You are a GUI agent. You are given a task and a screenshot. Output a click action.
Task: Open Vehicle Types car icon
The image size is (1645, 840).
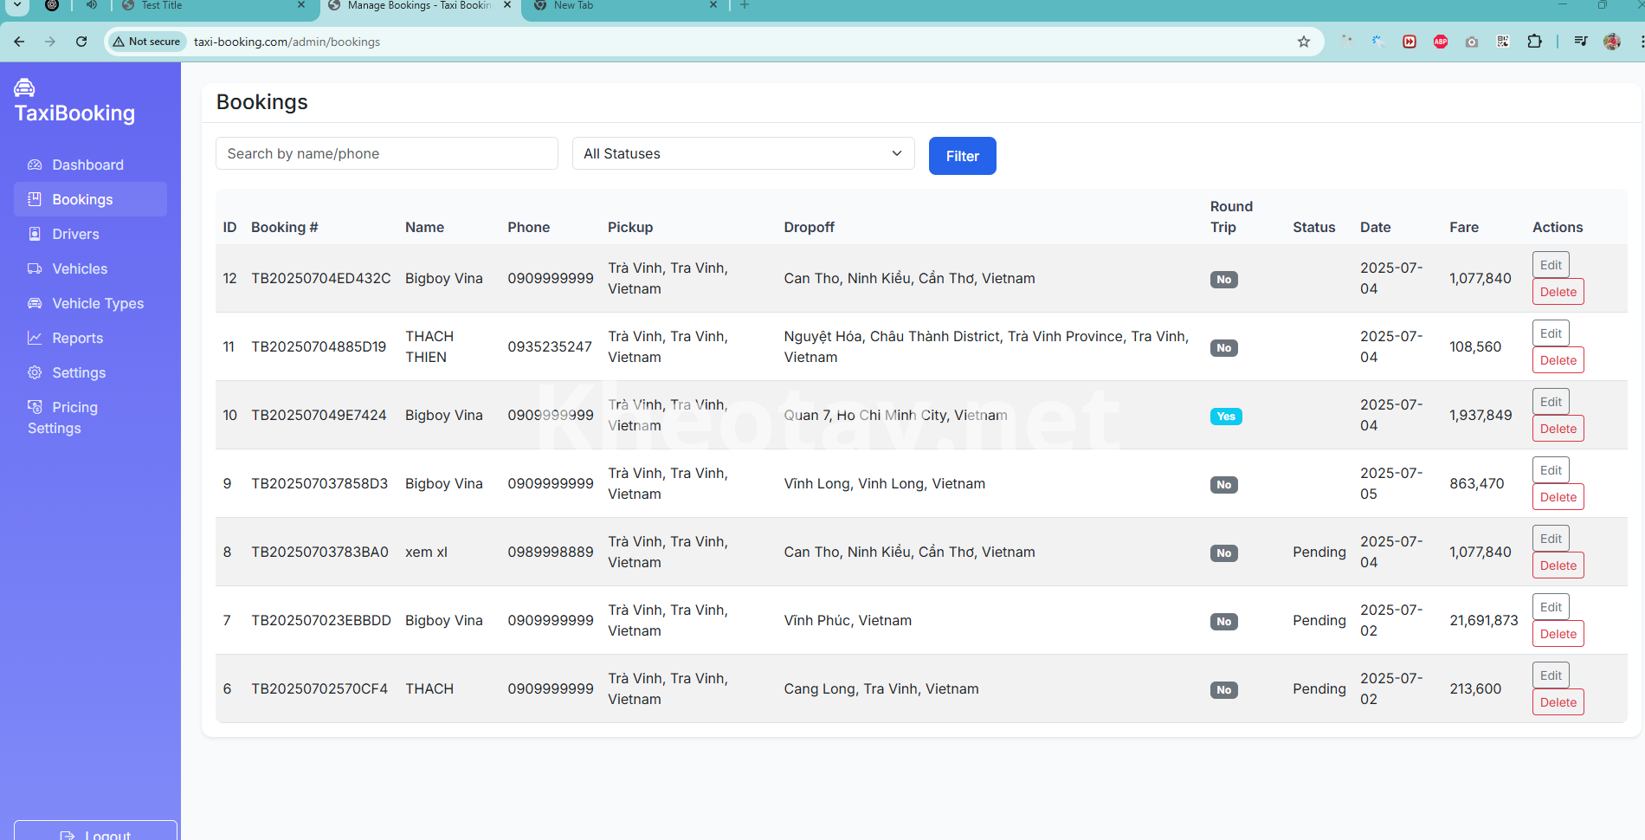[x=35, y=303]
